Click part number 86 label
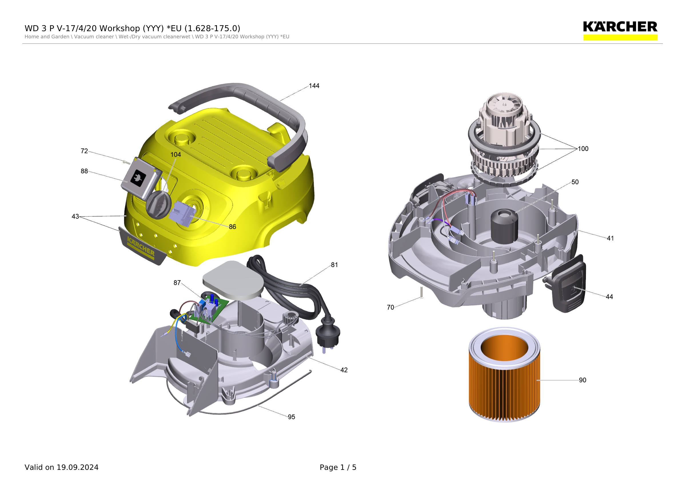The height and width of the screenshot is (485, 686). click(232, 227)
